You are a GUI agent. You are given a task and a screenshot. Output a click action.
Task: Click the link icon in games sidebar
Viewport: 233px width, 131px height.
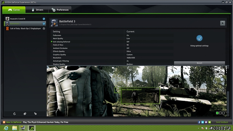[x=35, y=114]
